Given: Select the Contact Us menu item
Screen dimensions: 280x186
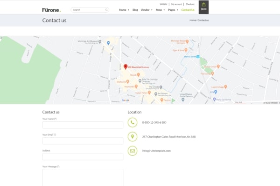Looking at the screenshot, I should click(188, 9).
